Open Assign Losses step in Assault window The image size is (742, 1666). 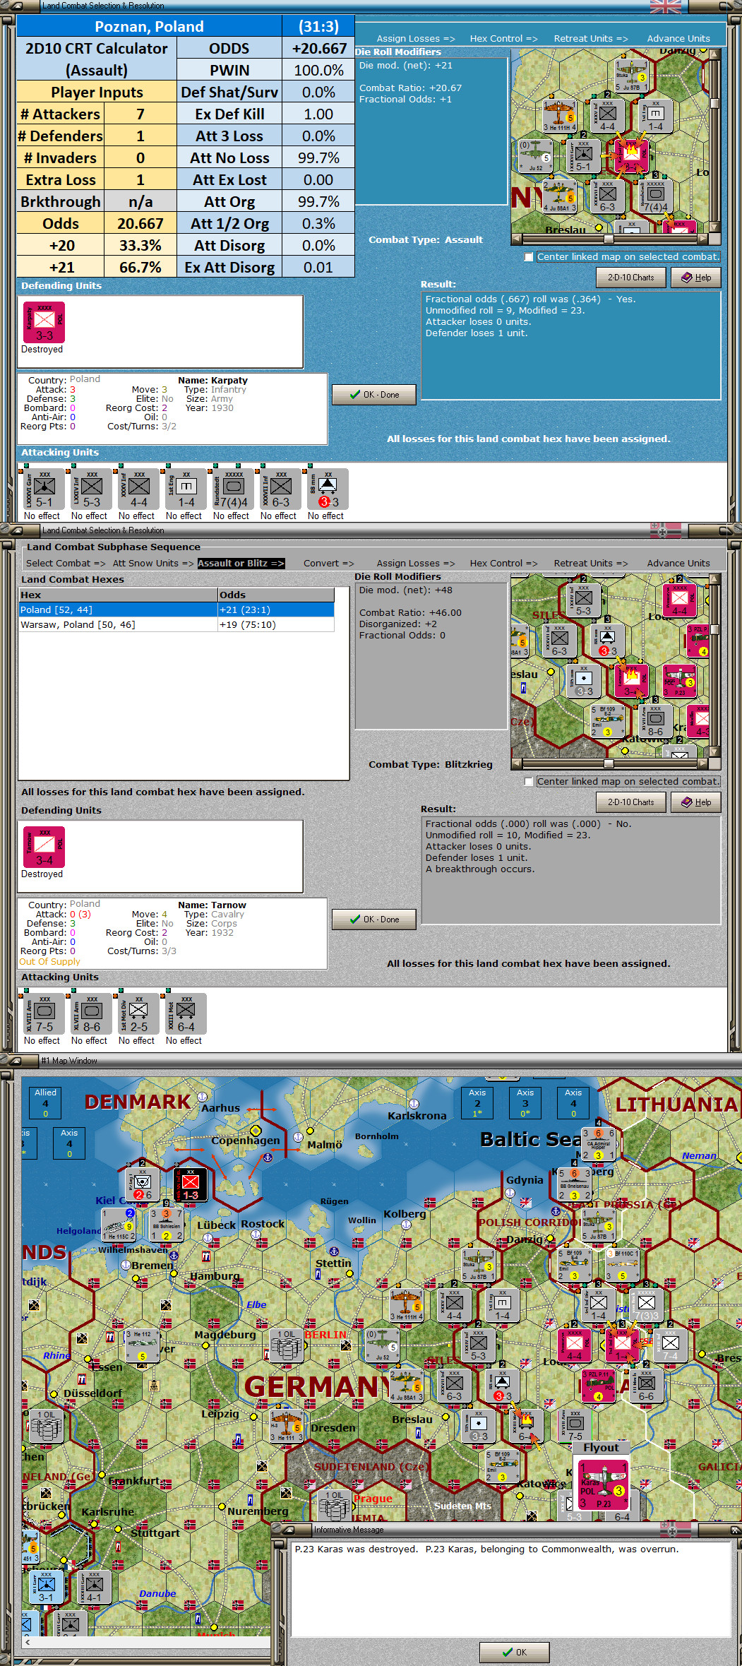click(415, 38)
